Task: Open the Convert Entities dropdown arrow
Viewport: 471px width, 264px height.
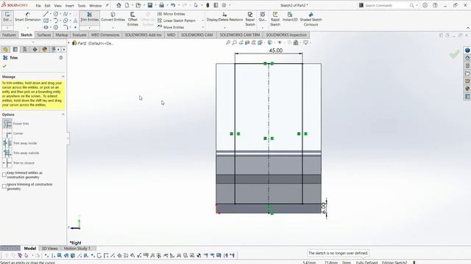Action: click(x=113, y=28)
